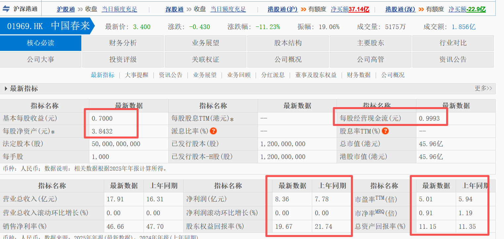Click the 沪深港通 logo icon
Screen dimensions: 504x239
coord(6,9)
